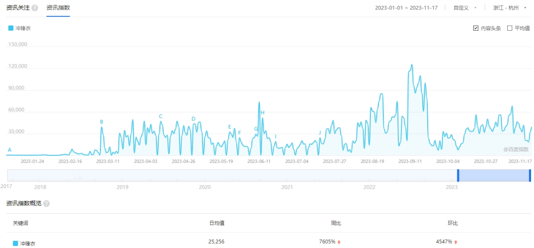Enable the 平均值 checkbox

[509, 29]
